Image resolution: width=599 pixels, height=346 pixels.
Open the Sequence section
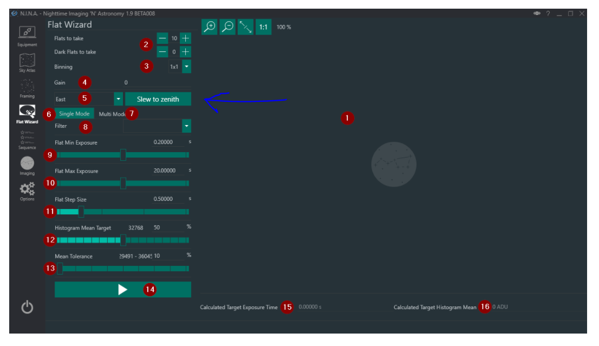27,140
